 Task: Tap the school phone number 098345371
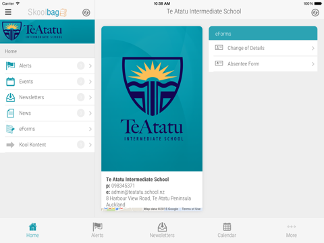[123, 186]
